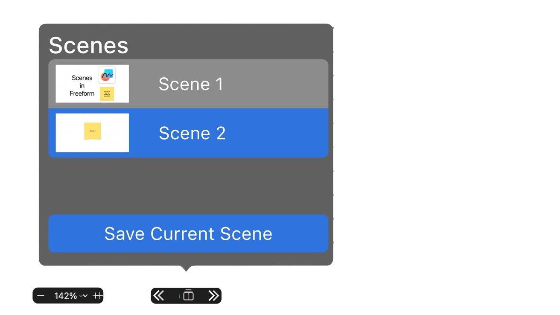Click the yellow sticky note in Scene 2 thumbnail
Image resolution: width=560 pixels, height=315 pixels.
pos(93,131)
